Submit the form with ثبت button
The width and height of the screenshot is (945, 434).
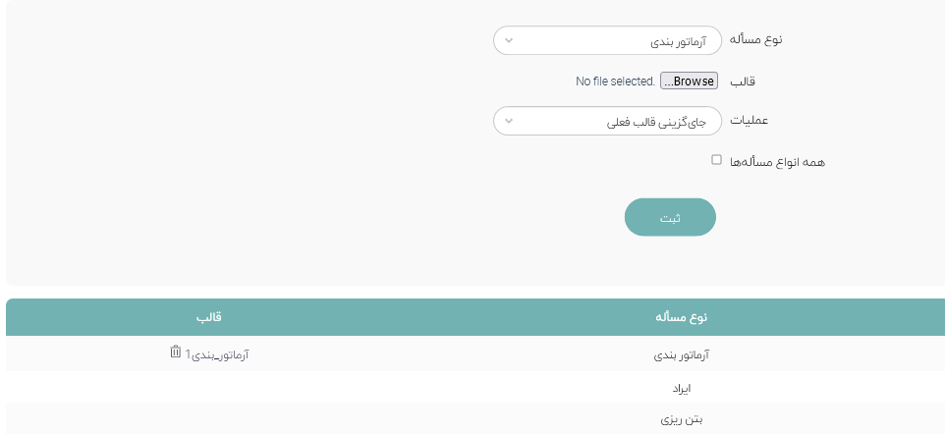coord(670,217)
